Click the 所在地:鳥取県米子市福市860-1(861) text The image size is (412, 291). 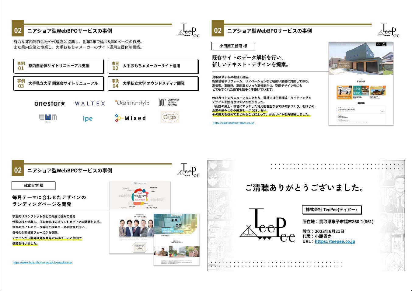[x=338, y=222]
